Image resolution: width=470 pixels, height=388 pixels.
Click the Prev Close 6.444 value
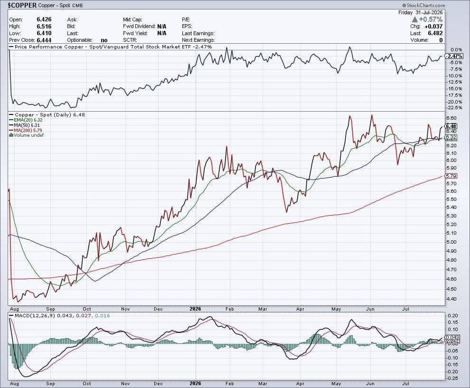(44, 40)
